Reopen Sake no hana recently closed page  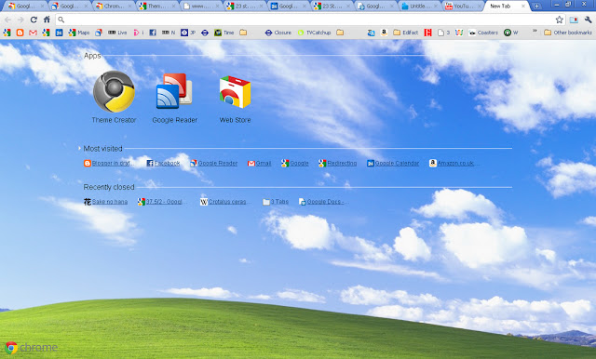(x=105, y=202)
